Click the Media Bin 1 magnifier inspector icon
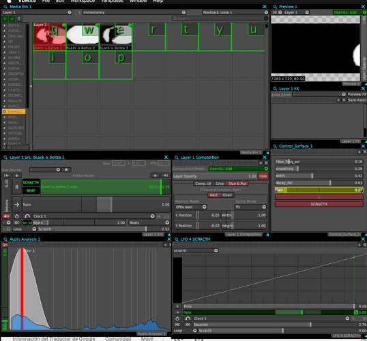 (5, 7)
